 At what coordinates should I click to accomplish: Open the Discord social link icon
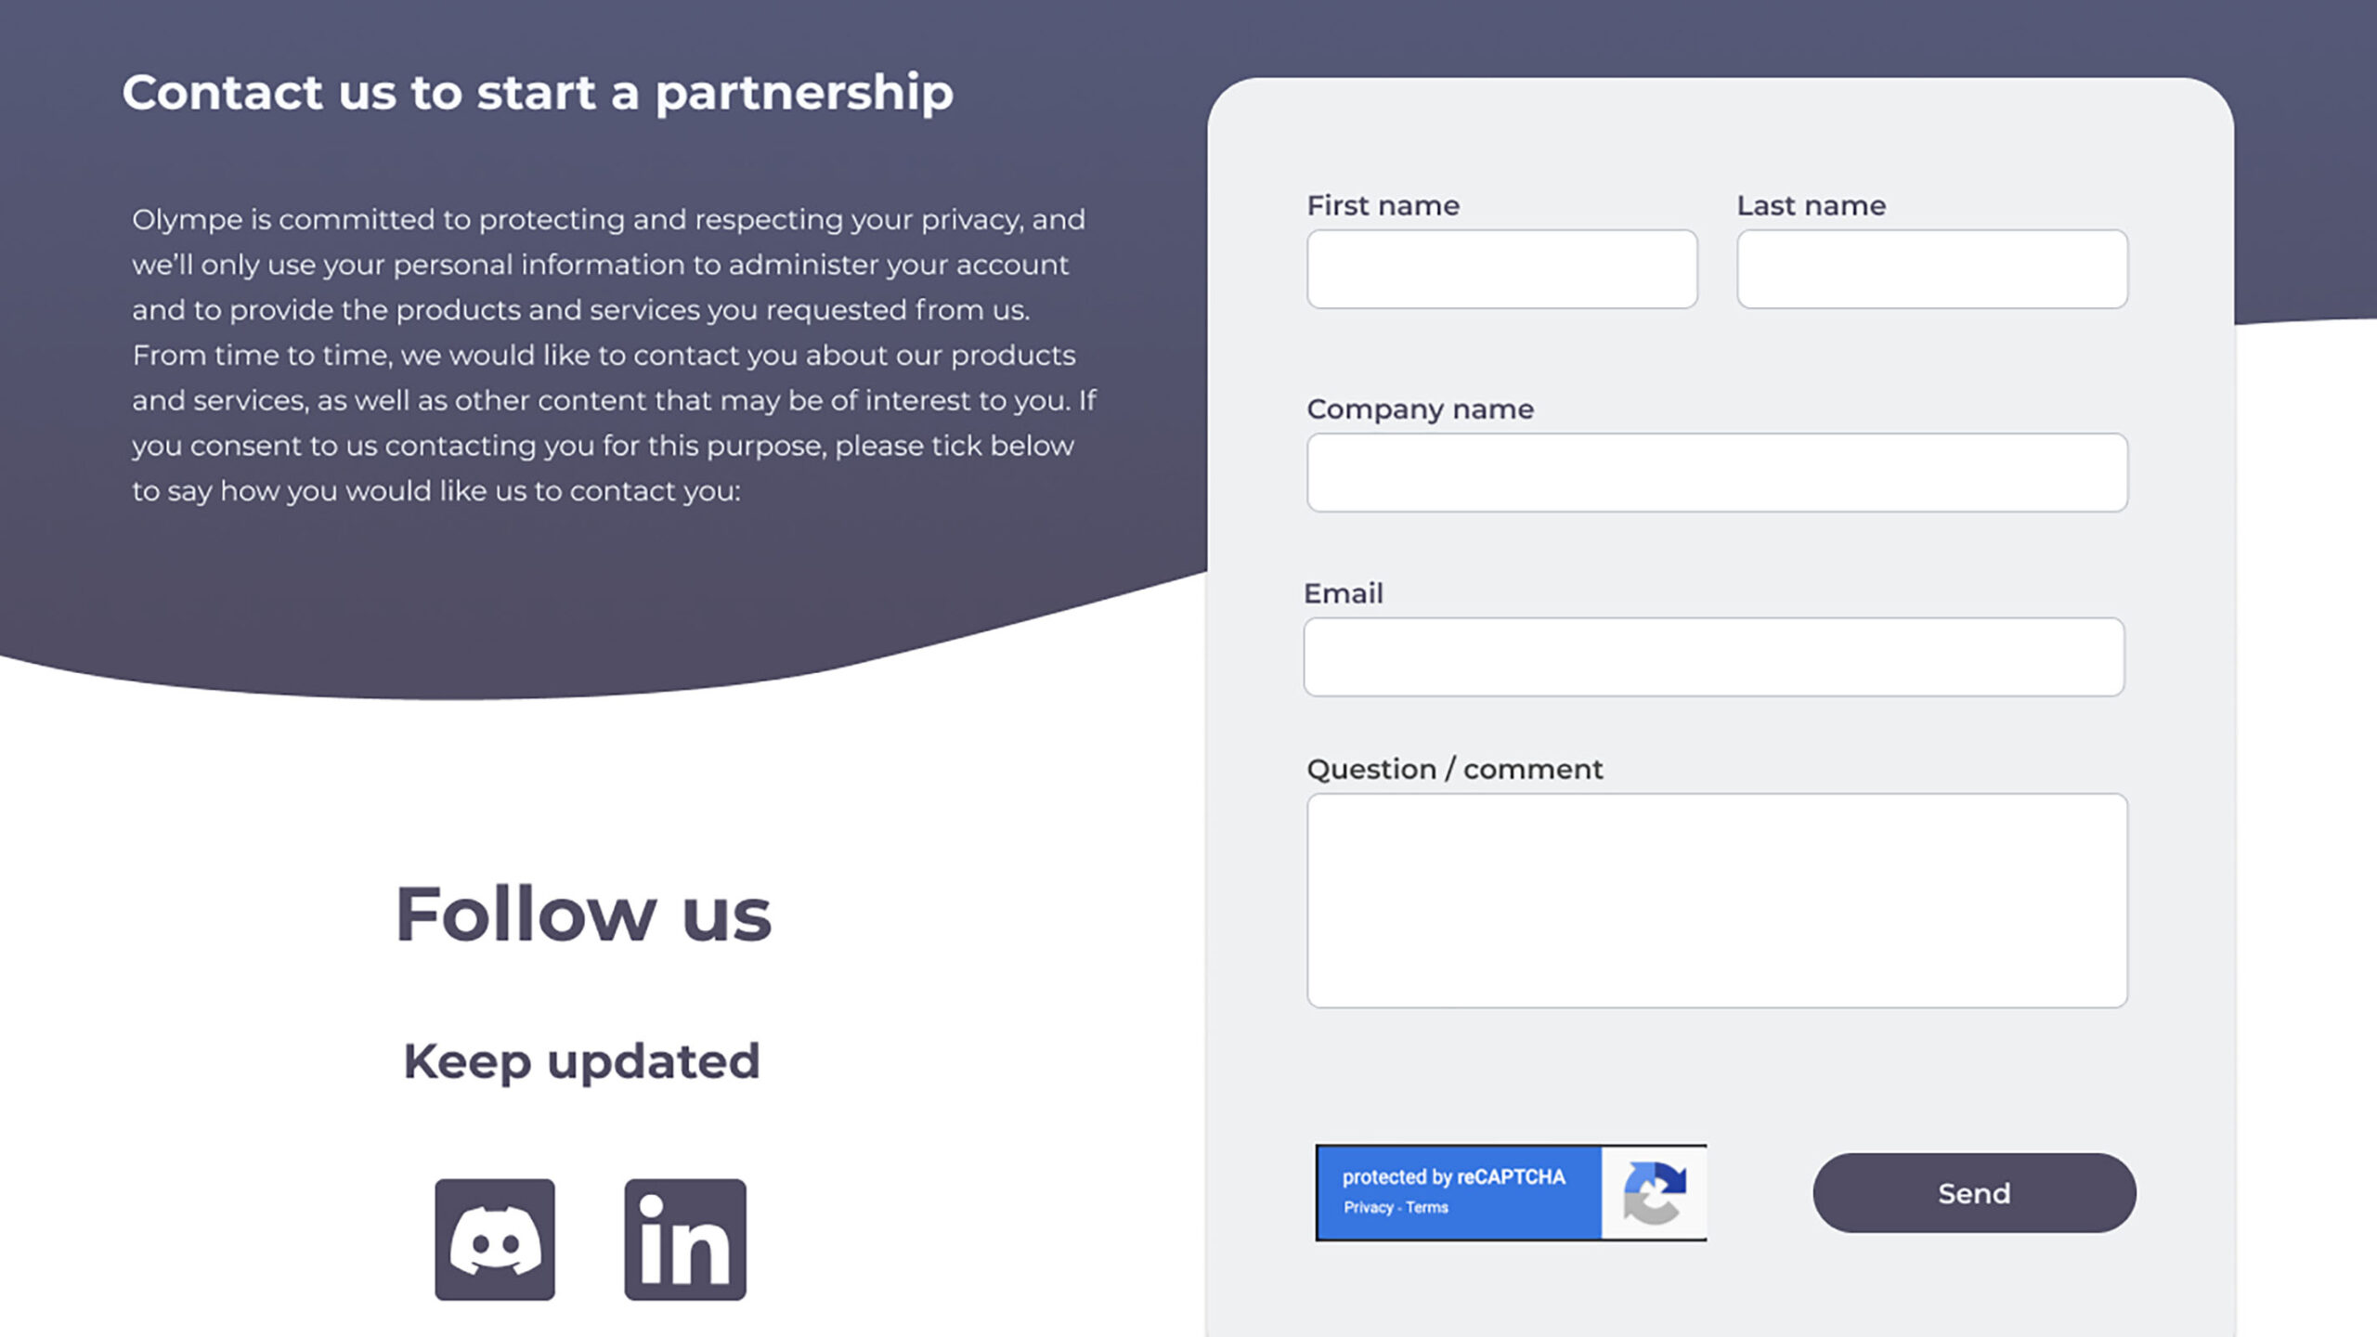click(x=494, y=1240)
